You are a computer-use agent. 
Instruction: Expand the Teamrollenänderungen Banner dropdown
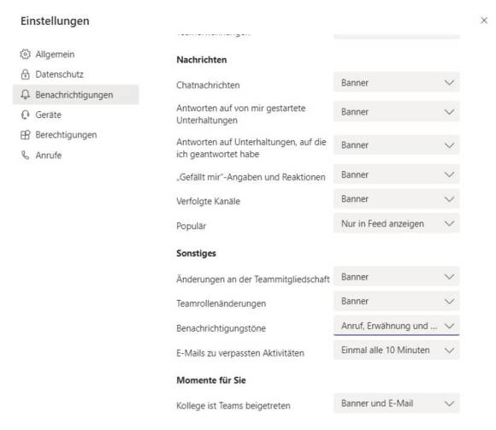396,301
